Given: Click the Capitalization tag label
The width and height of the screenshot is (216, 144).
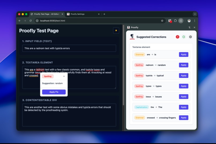Looking at the screenshot, I should tap(141, 107).
